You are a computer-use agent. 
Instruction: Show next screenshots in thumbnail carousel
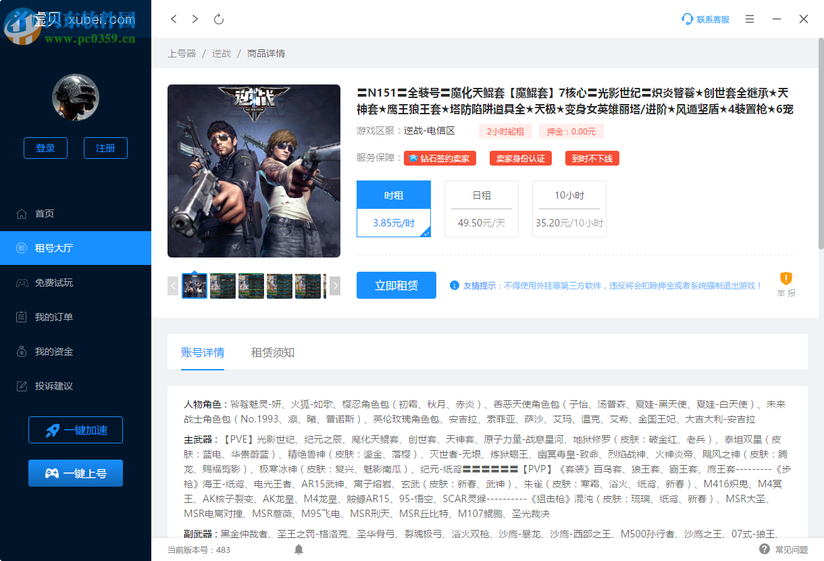(x=334, y=286)
